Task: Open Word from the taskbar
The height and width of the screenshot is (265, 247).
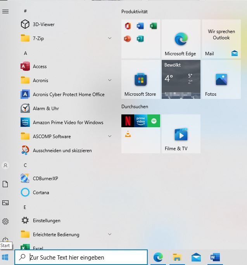Action: (x=215, y=257)
